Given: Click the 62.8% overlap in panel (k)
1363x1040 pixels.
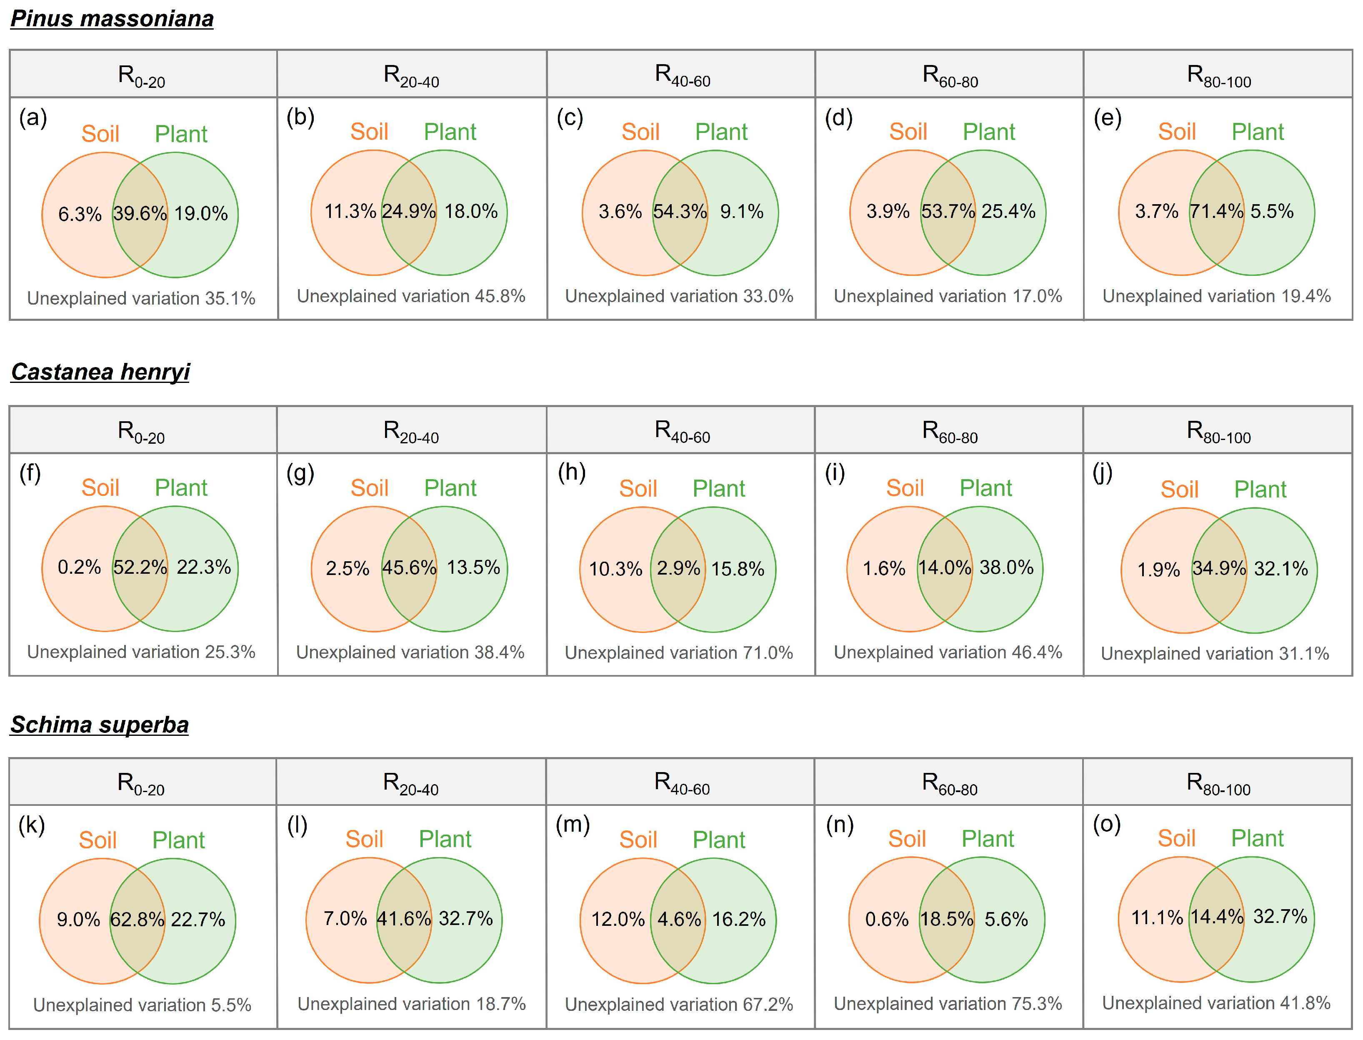Looking at the screenshot, I should pyautogui.click(x=138, y=919).
